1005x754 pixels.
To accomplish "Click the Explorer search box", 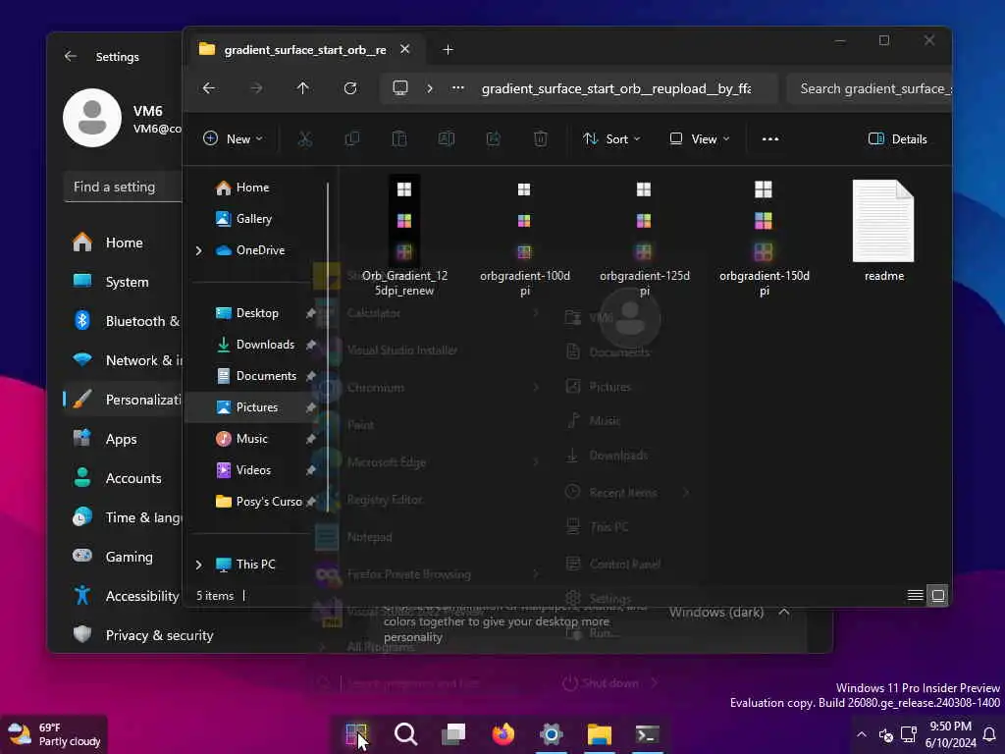I will (x=870, y=88).
